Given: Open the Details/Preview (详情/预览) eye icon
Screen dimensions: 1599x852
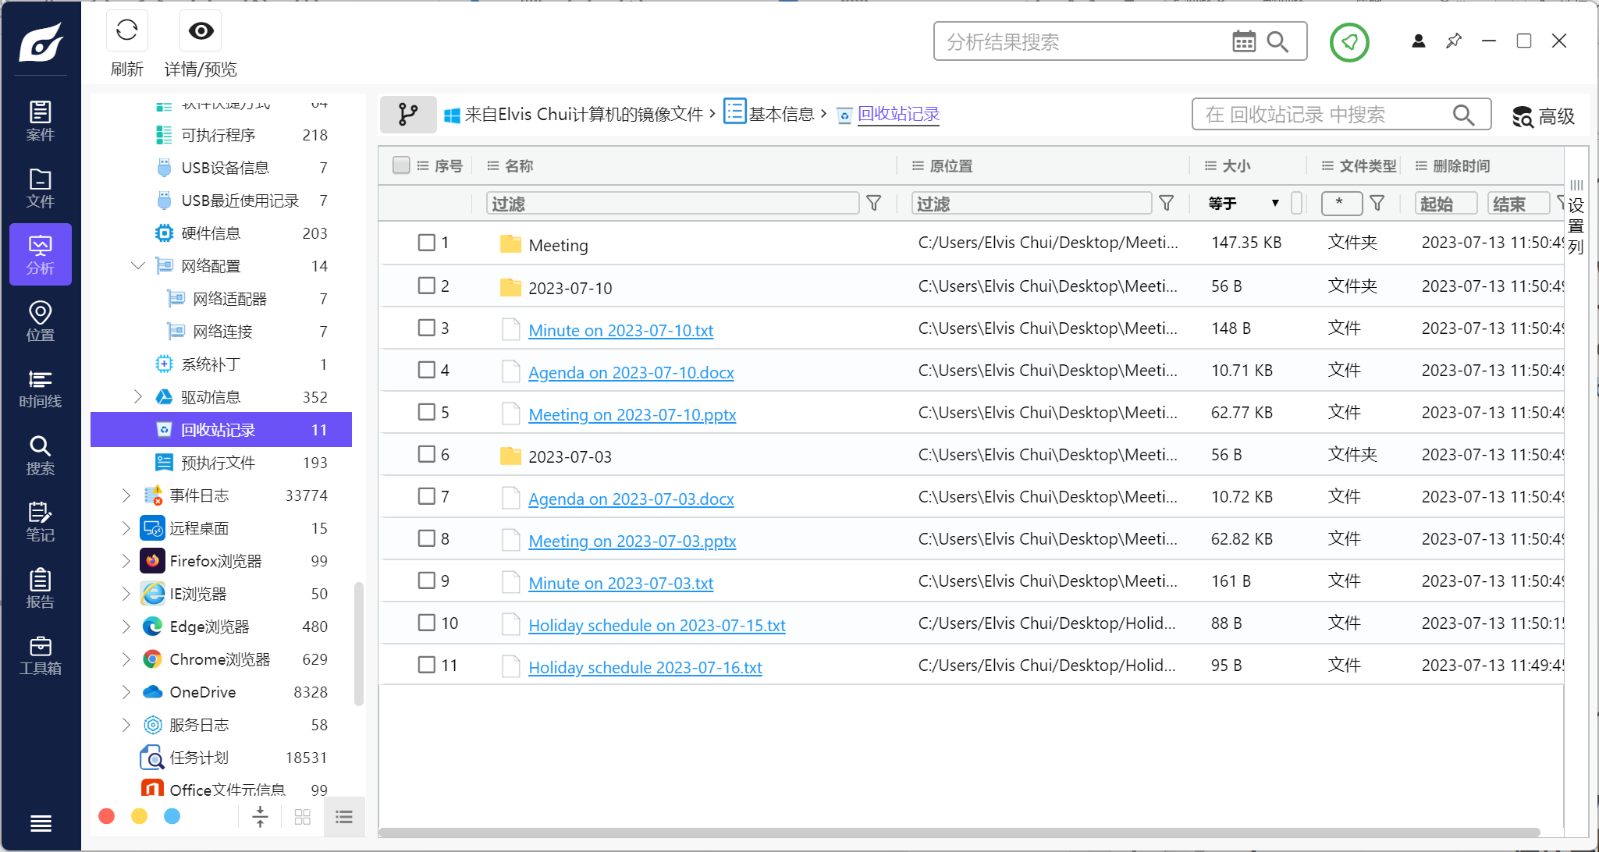Looking at the screenshot, I should point(201,31).
